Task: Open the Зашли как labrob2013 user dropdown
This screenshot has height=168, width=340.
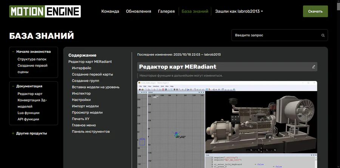Action: pyautogui.click(x=239, y=11)
